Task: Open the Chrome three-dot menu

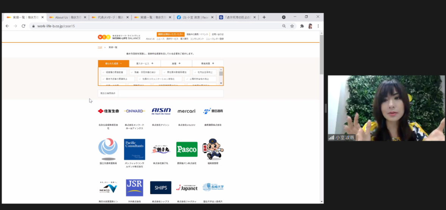Action: pyautogui.click(x=318, y=26)
